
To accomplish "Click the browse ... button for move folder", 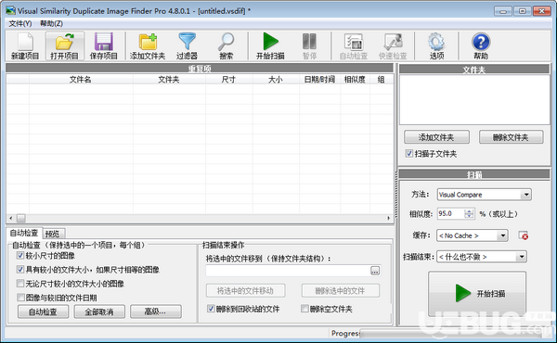I will pos(375,271).
